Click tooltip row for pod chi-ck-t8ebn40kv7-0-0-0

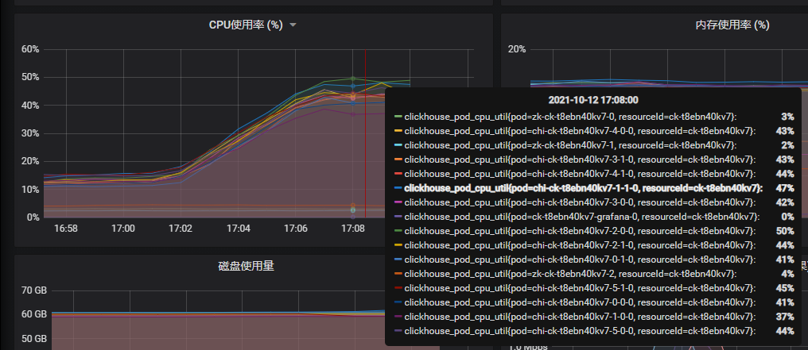pos(593,302)
